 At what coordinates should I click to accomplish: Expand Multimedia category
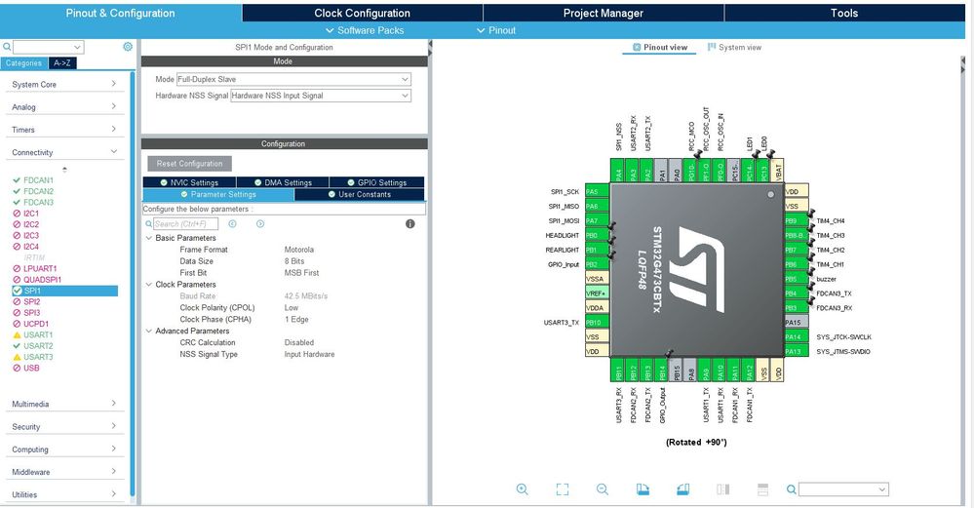64,404
